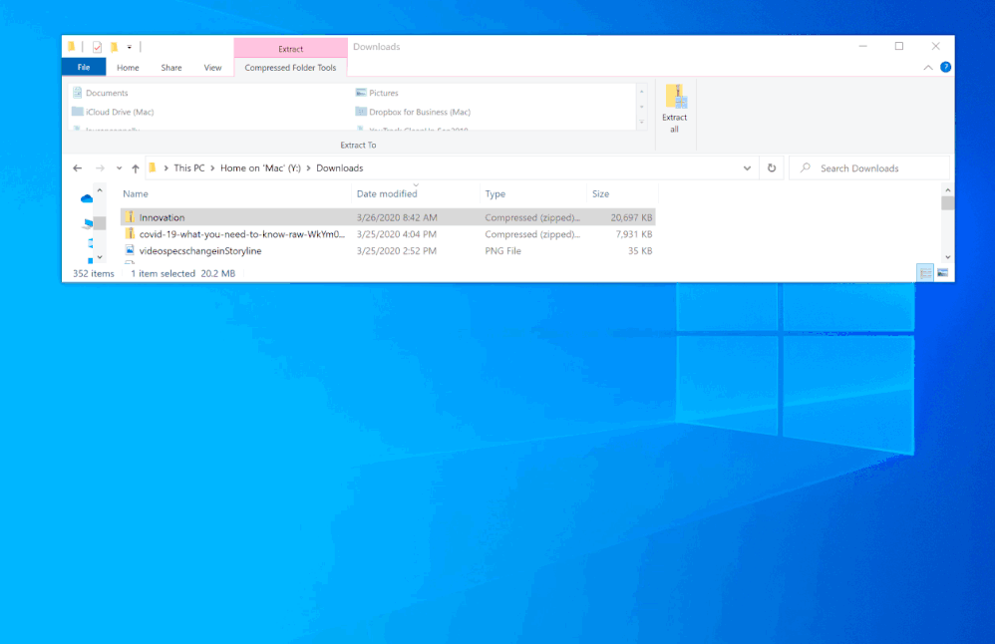Screen dimensions: 995x644
Task: Open the address bar history dropdown
Action: coord(748,168)
